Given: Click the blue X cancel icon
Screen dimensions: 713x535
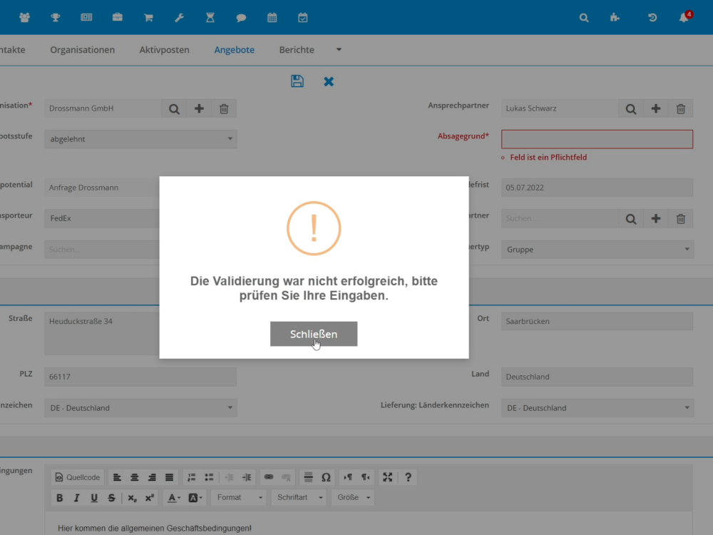Looking at the screenshot, I should point(329,81).
